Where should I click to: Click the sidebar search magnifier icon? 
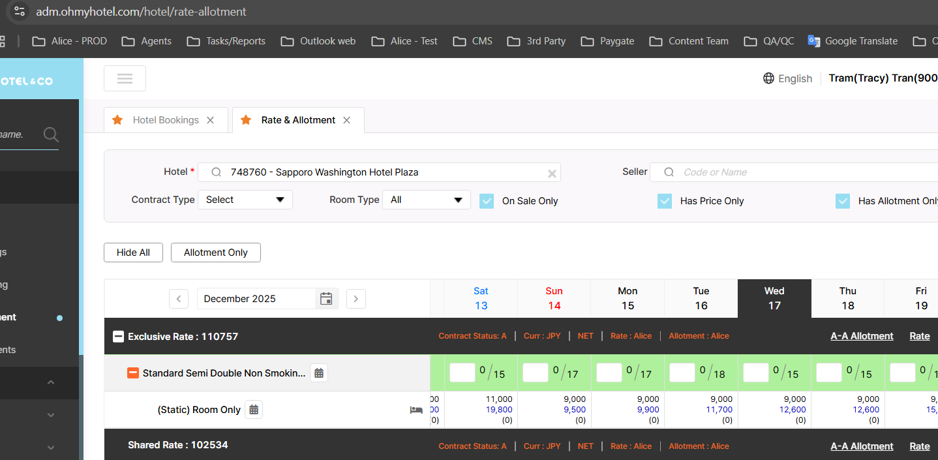click(51, 135)
